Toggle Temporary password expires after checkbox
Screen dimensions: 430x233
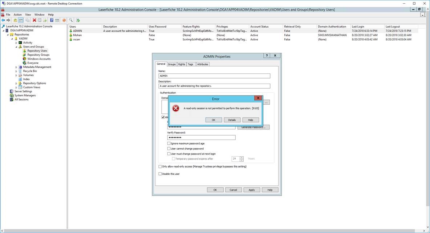pos(174,159)
